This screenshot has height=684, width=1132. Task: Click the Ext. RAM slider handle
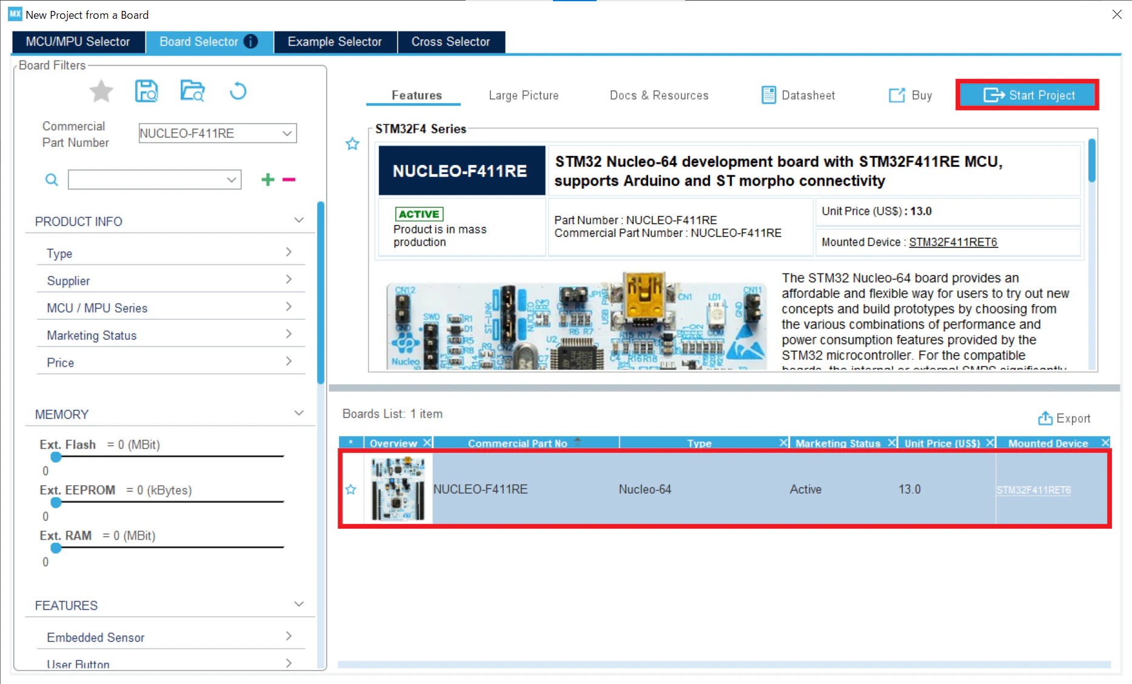pos(56,548)
